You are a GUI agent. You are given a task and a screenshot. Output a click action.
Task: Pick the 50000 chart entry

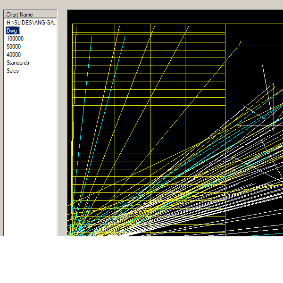(x=14, y=47)
